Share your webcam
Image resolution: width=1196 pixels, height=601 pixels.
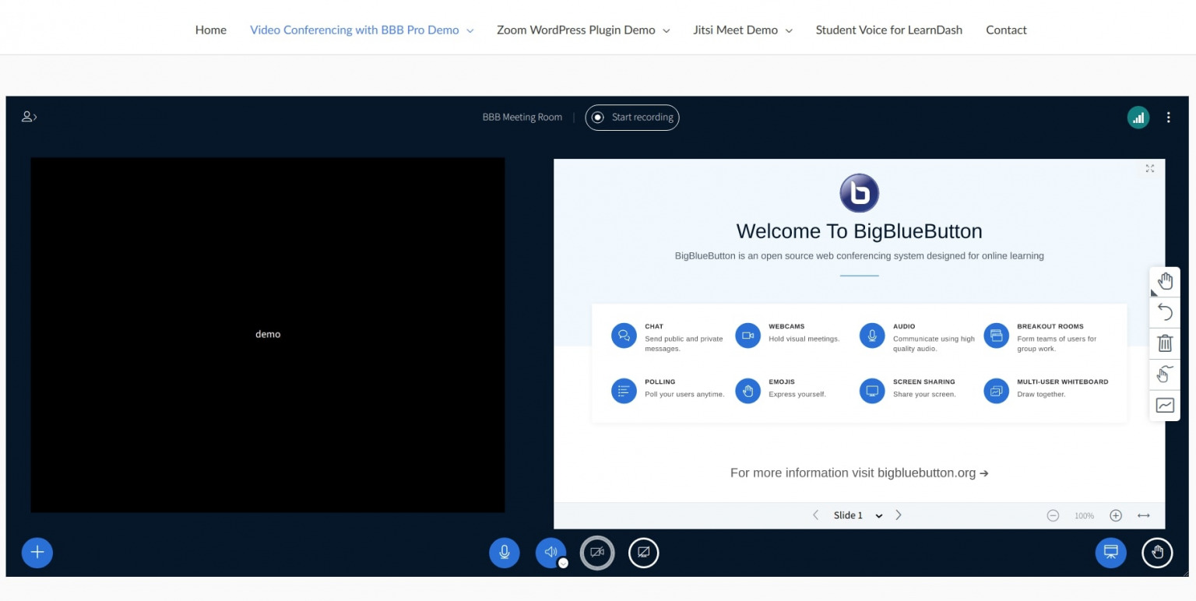coord(597,553)
